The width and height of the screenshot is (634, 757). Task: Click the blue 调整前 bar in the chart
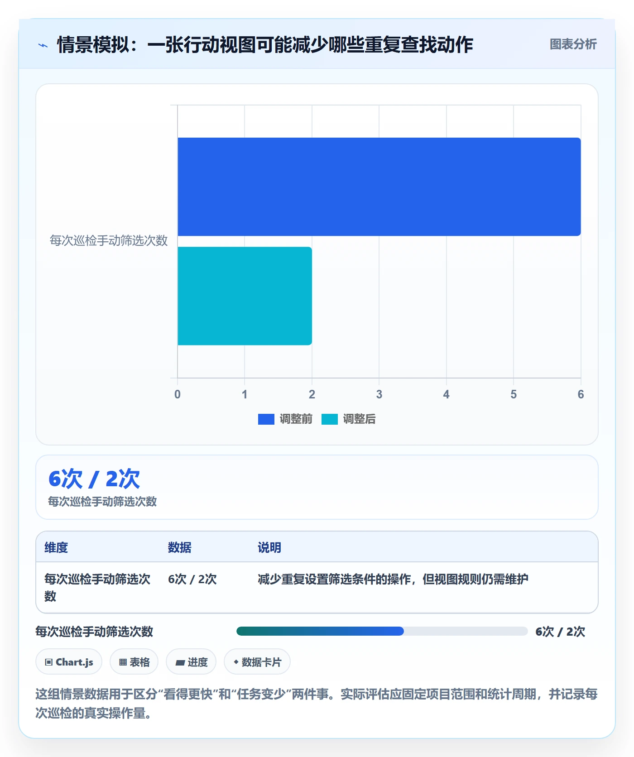click(379, 187)
